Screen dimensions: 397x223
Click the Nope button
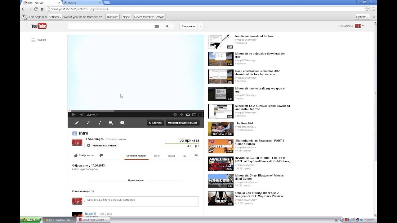point(126,17)
